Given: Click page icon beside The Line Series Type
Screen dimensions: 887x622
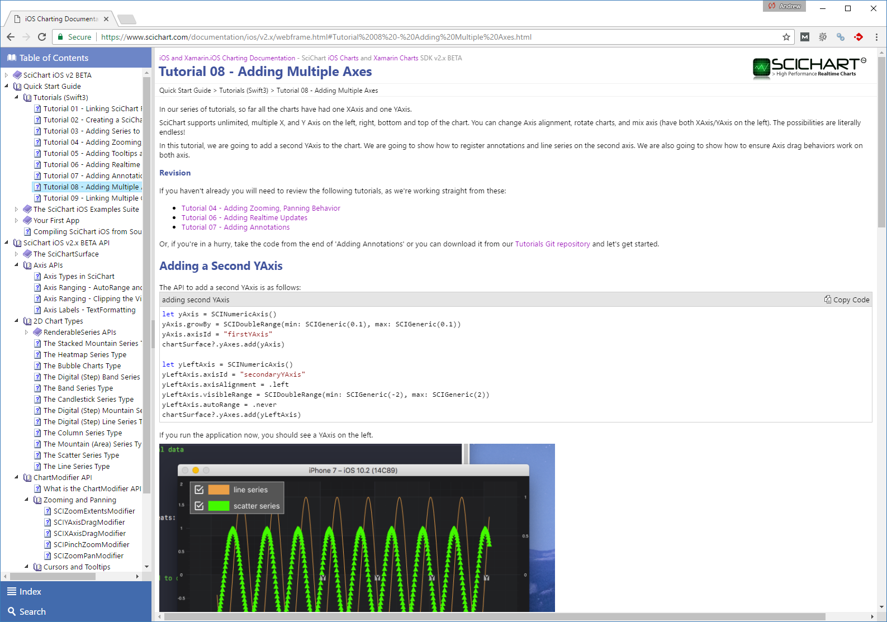Looking at the screenshot, I should (x=37, y=466).
